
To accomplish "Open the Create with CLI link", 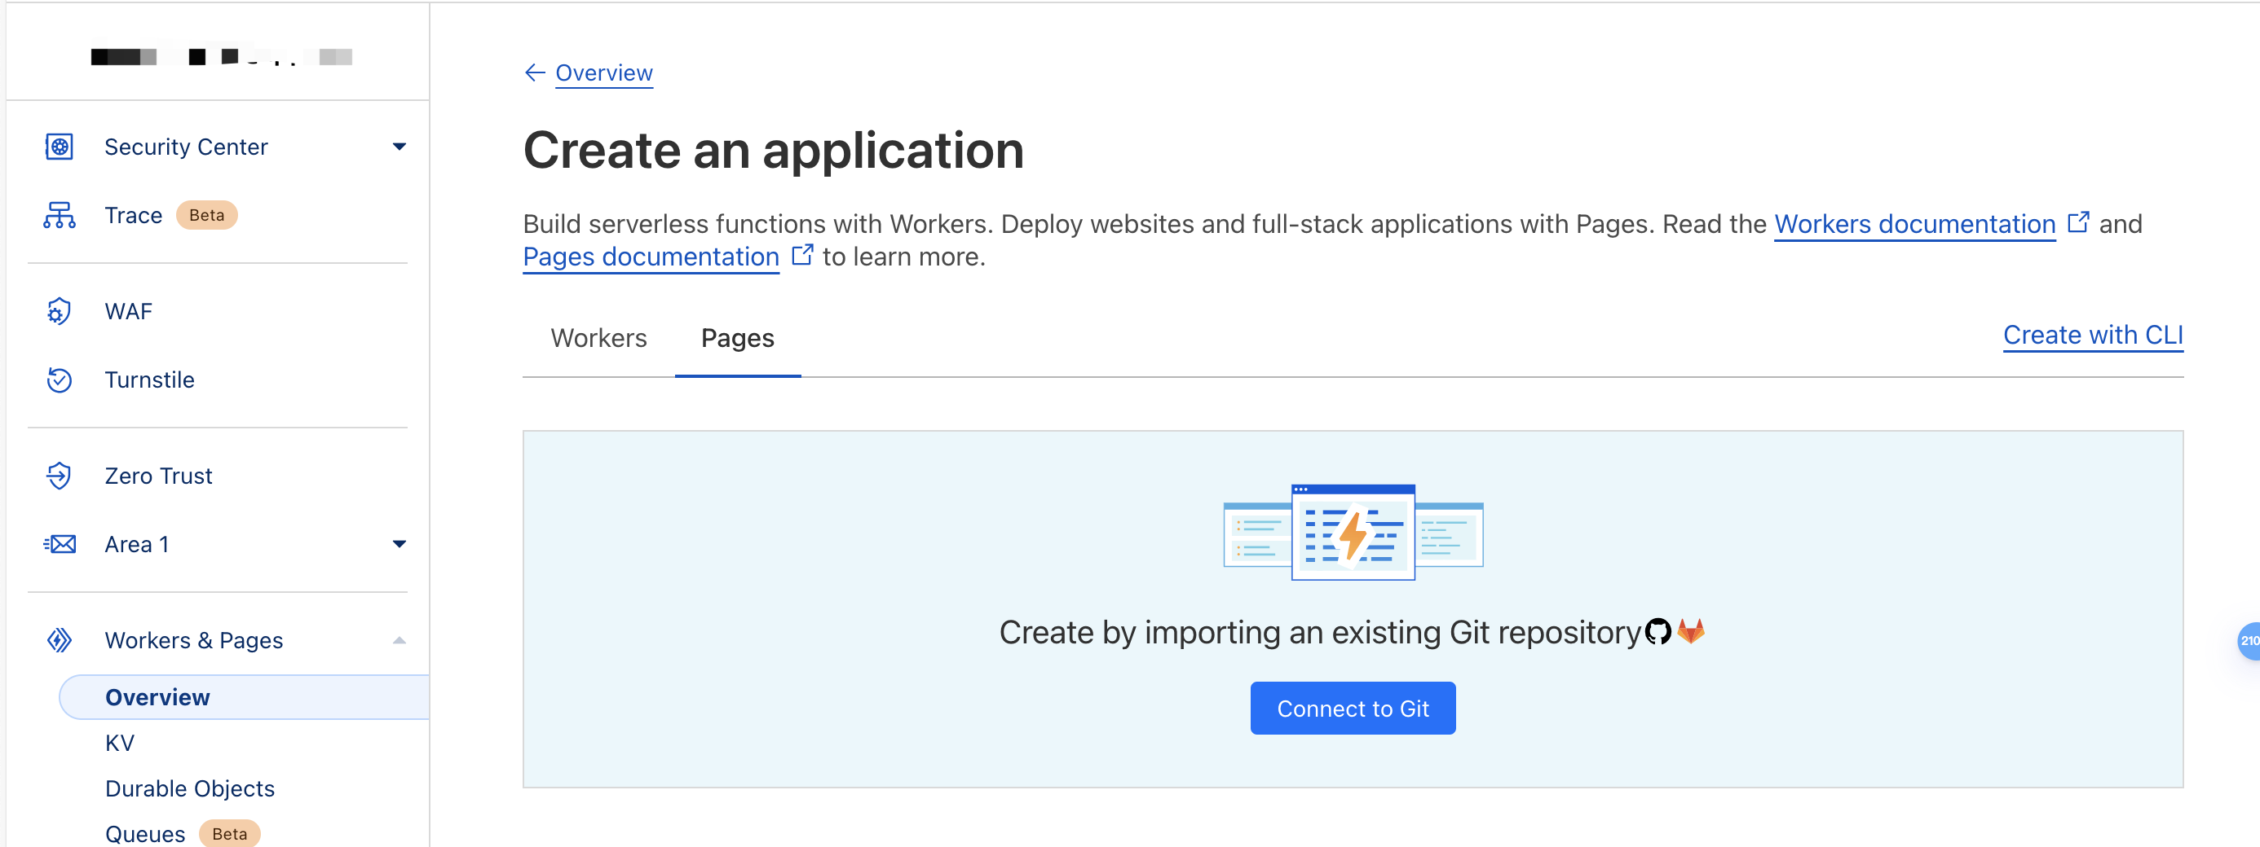I will pos(2092,335).
